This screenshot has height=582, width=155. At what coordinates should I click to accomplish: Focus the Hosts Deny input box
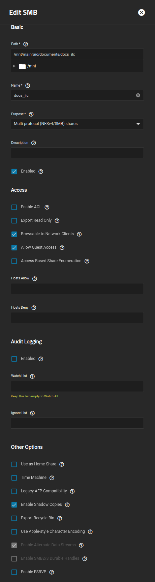point(77,318)
